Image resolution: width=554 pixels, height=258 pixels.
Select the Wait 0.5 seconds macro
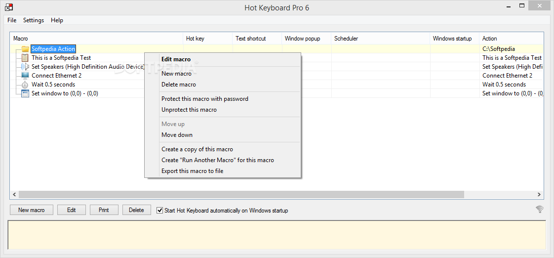53,85
